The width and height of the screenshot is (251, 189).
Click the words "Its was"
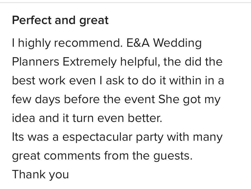pyautogui.click(x=30, y=137)
